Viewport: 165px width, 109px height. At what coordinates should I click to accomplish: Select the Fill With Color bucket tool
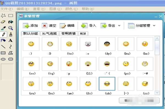tap(11, 22)
